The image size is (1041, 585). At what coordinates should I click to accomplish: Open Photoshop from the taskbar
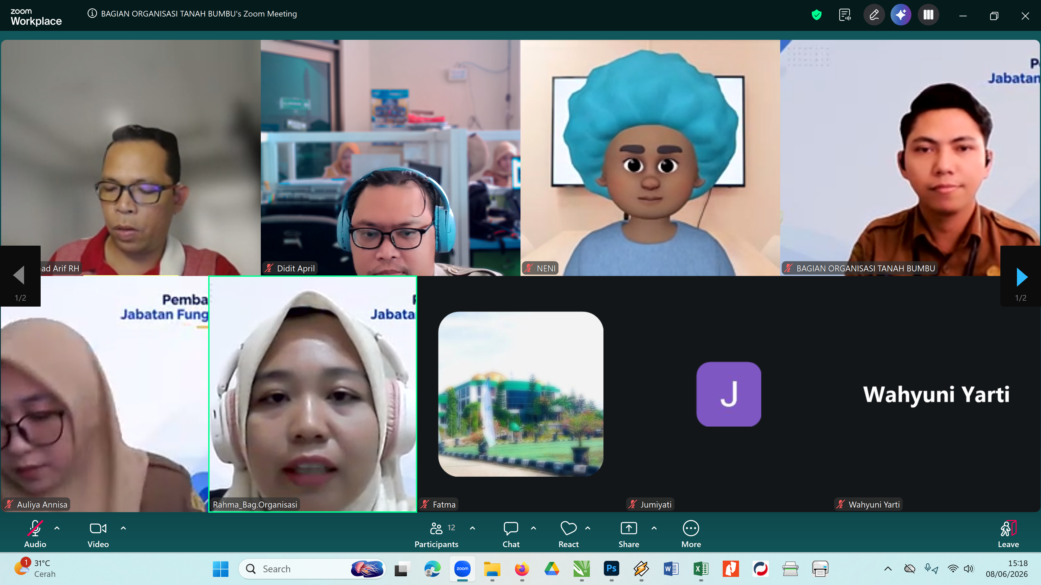611,569
